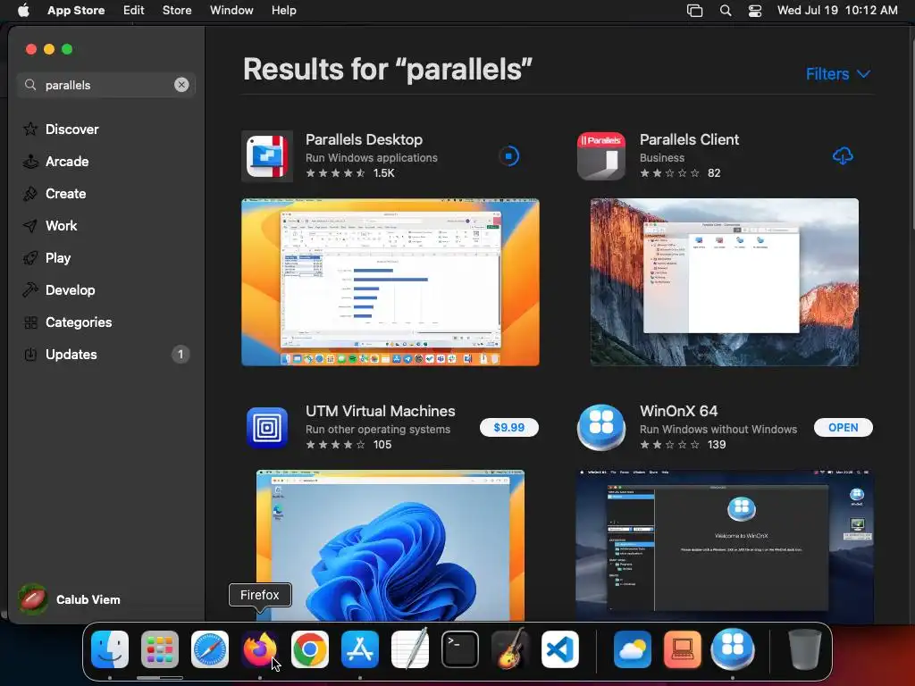This screenshot has width=915, height=686.
Task: Open the Calub Viem account profile
Action: pyautogui.click(x=70, y=599)
